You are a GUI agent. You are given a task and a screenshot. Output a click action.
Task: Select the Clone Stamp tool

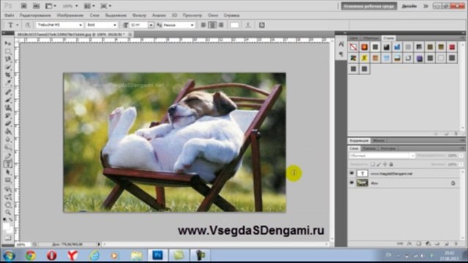(8, 107)
